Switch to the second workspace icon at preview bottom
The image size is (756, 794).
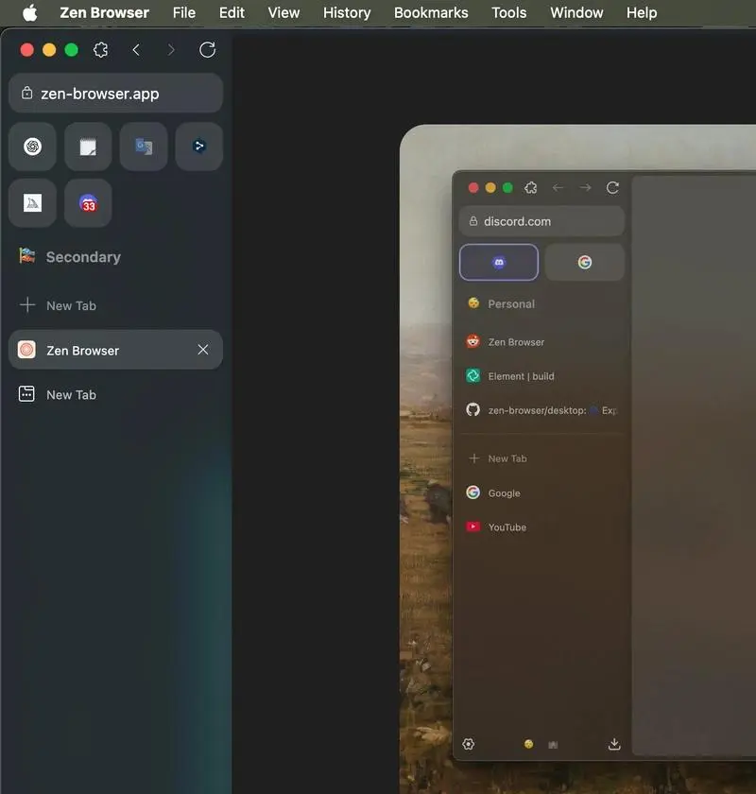coord(553,745)
